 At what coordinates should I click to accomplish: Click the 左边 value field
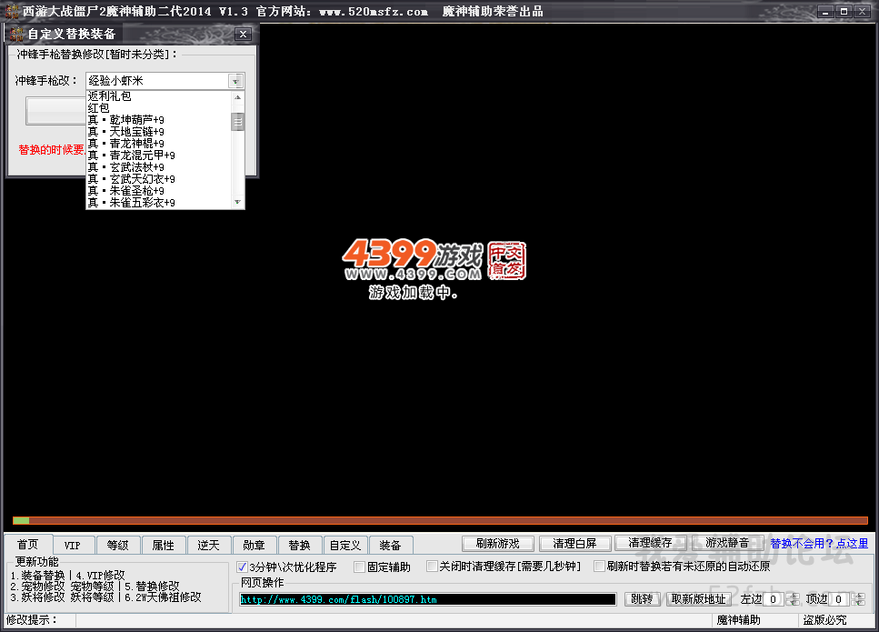[x=774, y=599]
